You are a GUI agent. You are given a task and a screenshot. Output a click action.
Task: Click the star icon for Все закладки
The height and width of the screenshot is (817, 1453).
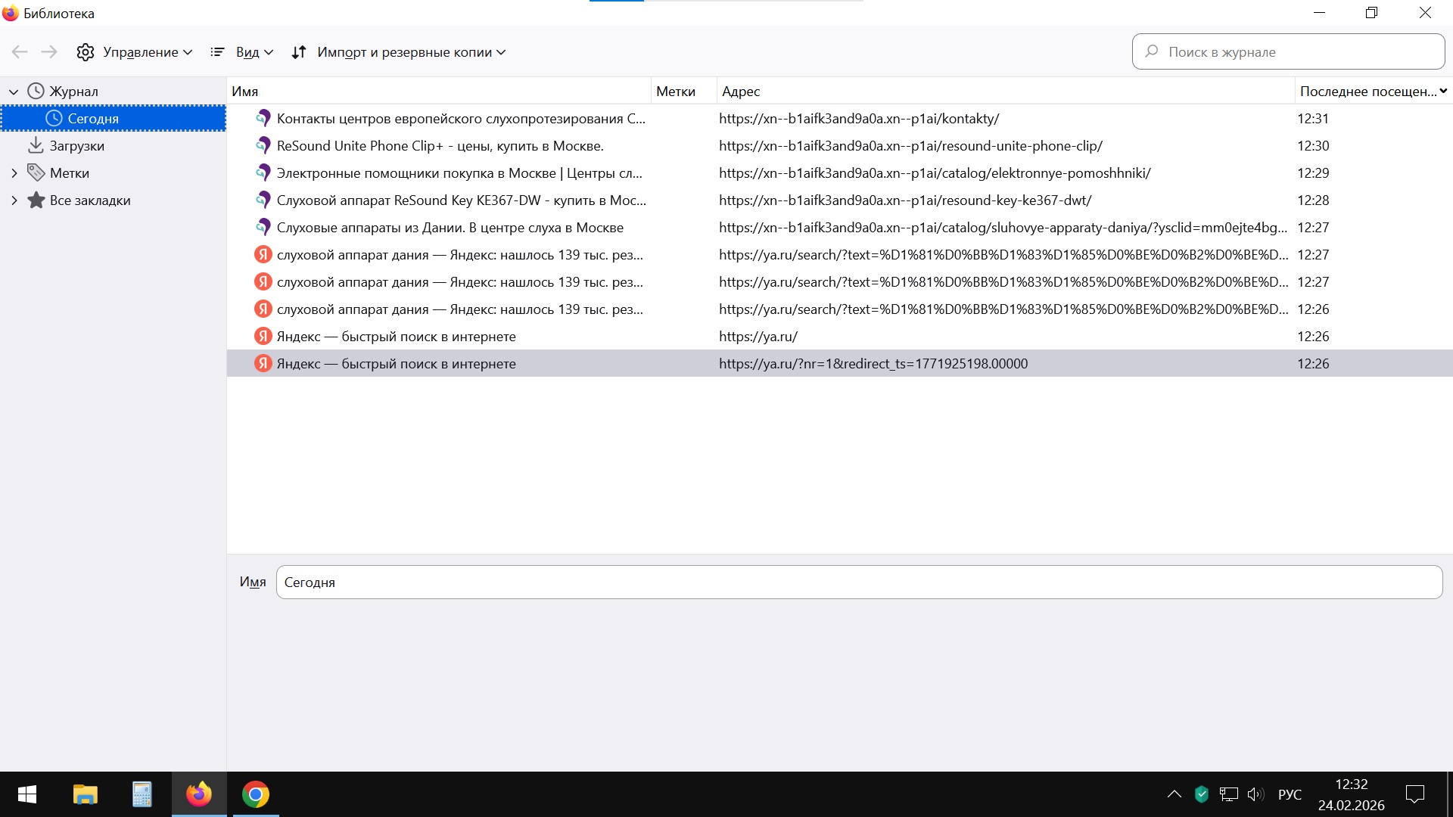point(36,200)
